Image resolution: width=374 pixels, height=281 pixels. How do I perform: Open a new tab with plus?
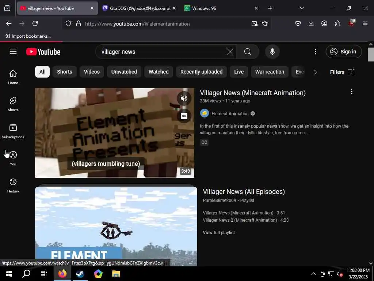coord(270,8)
